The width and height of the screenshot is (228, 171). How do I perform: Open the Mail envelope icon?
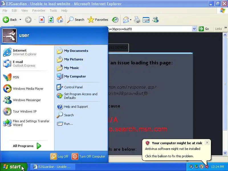[x=126, y=20]
